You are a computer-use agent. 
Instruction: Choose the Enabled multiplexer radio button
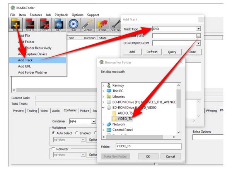(x=77, y=133)
